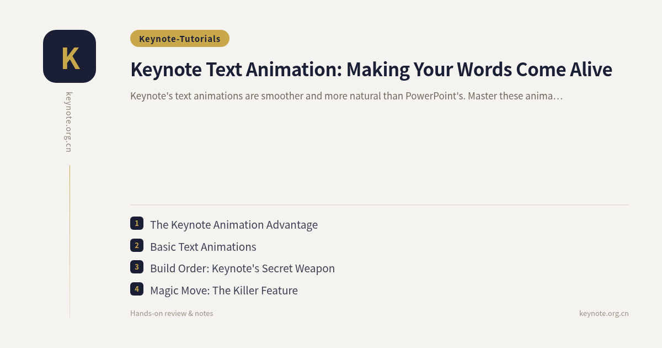Open "Magic Move: The Killer Feature" item
The height and width of the screenshot is (348, 662).
[224, 290]
